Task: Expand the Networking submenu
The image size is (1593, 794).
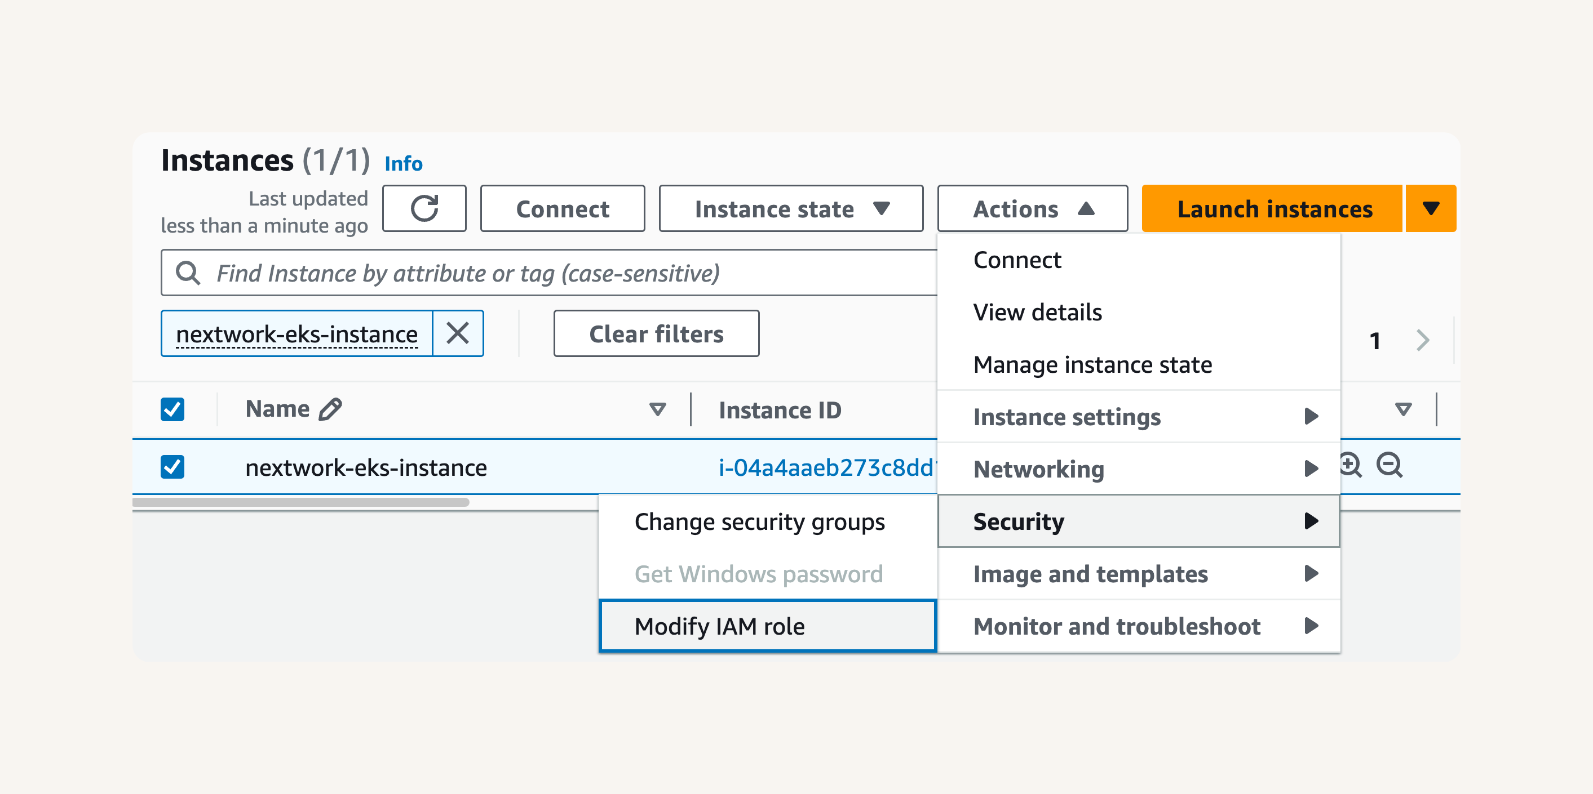Action: click(x=1139, y=469)
